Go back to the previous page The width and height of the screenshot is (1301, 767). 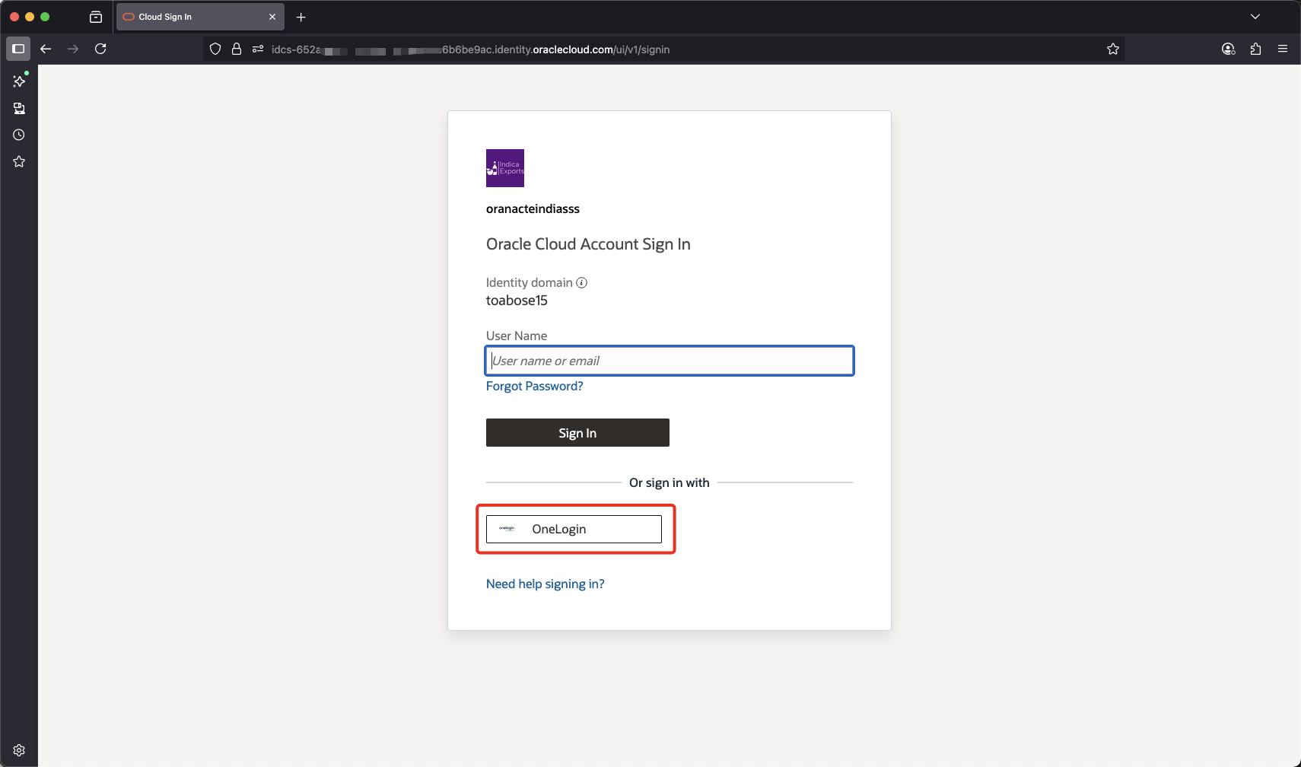coord(46,49)
